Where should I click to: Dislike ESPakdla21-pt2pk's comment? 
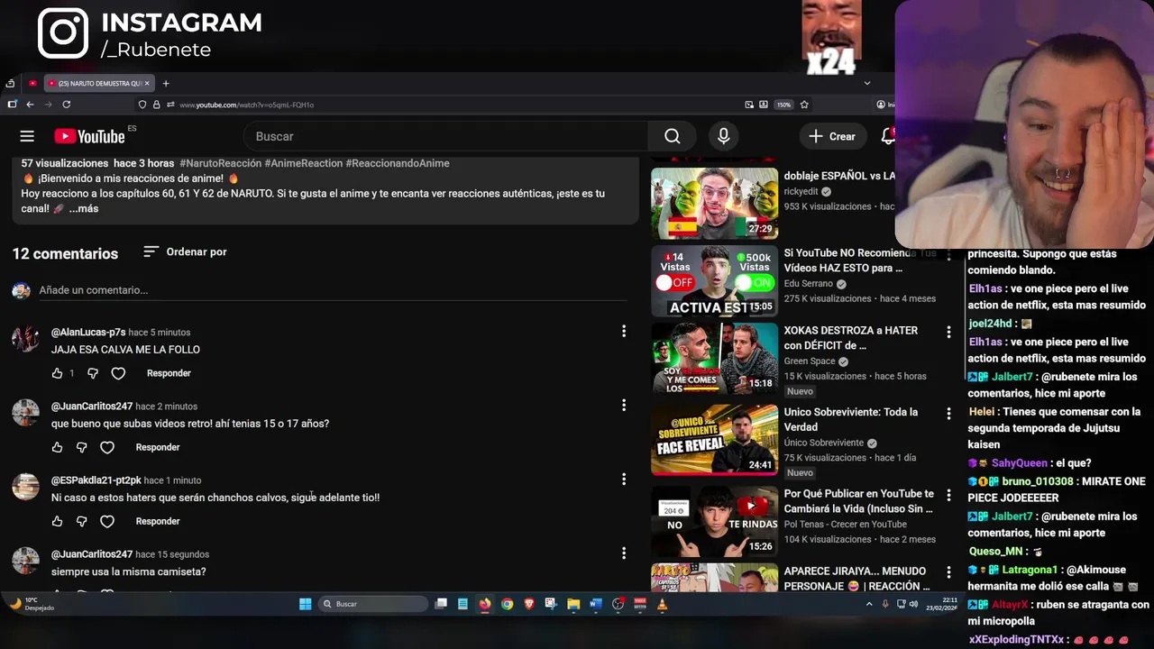[82, 521]
